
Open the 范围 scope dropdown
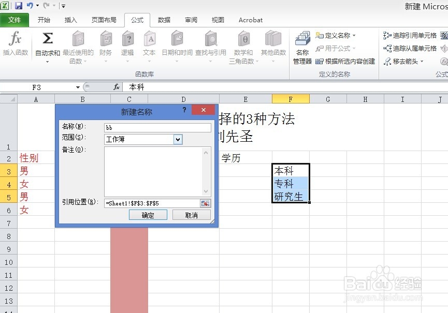(x=178, y=140)
